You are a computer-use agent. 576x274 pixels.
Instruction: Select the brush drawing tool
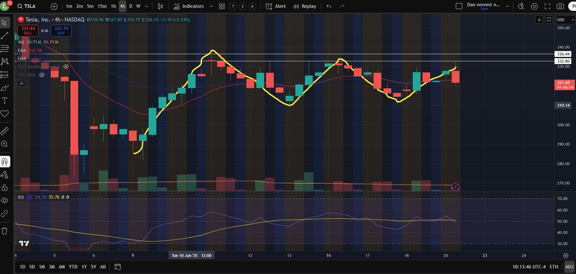(5, 88)
